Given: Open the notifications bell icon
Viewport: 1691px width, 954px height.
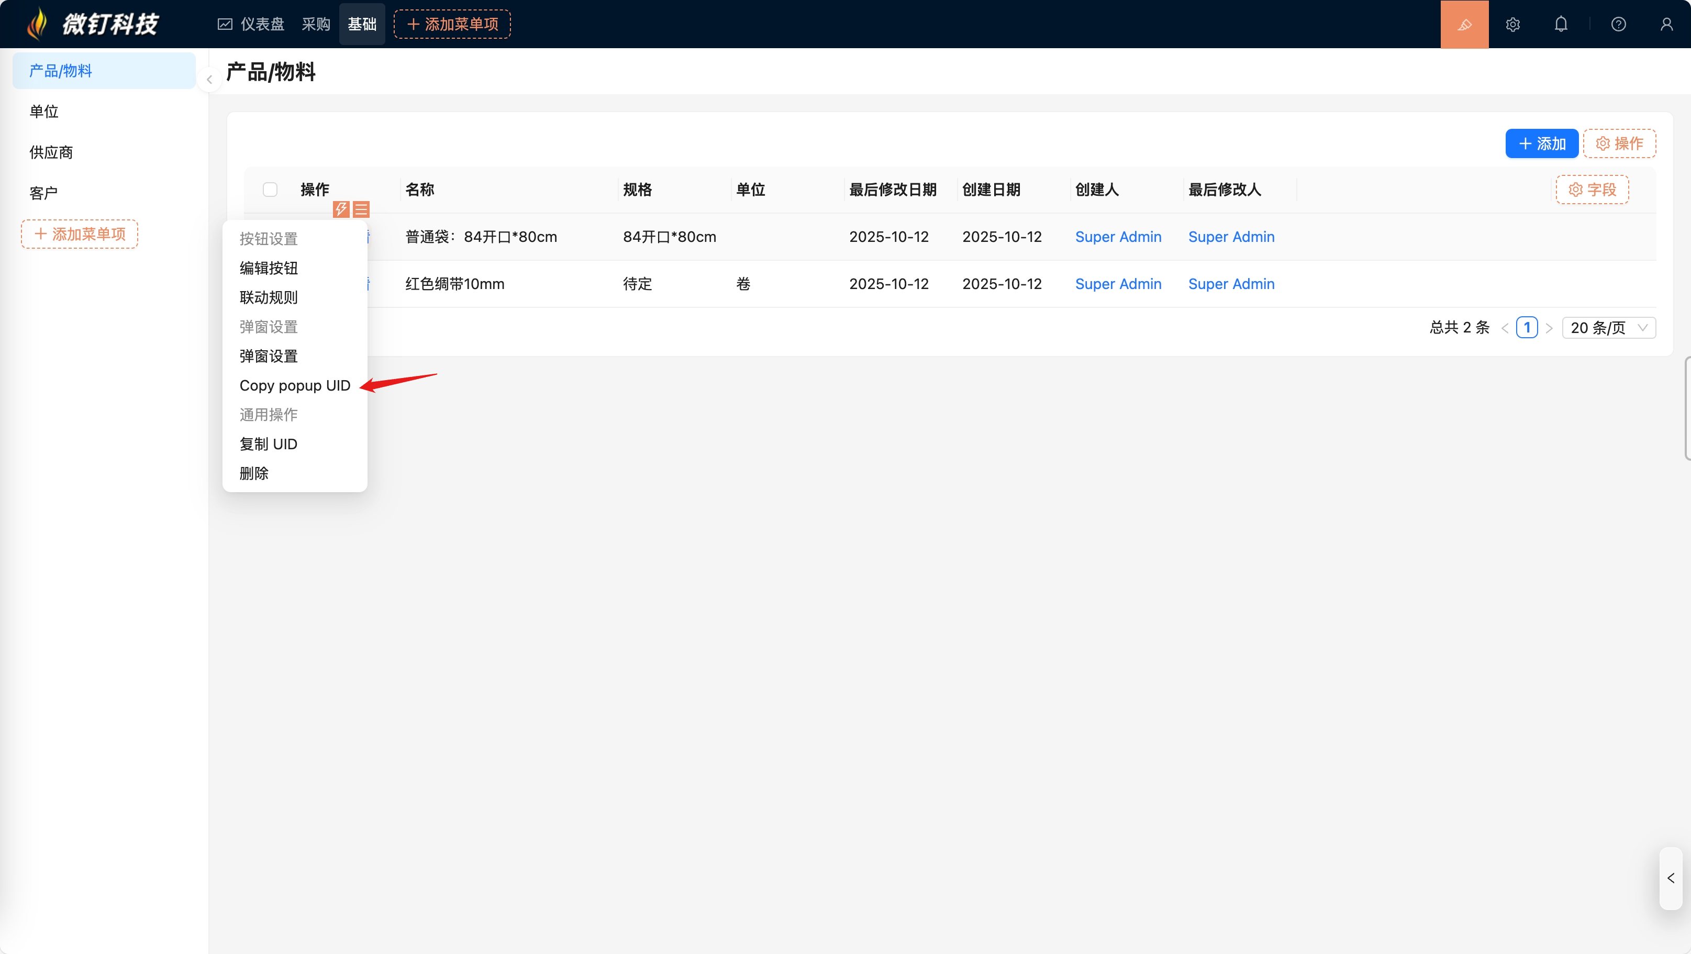Looking at the screenshot, I should click(x=1560, y=24).
